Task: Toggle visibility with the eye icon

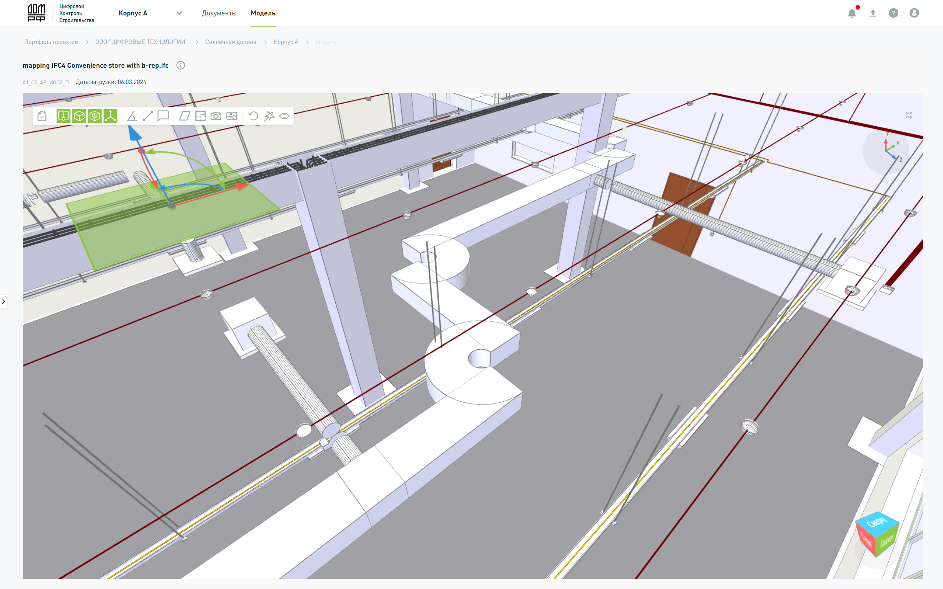Action: pos(284,116)
